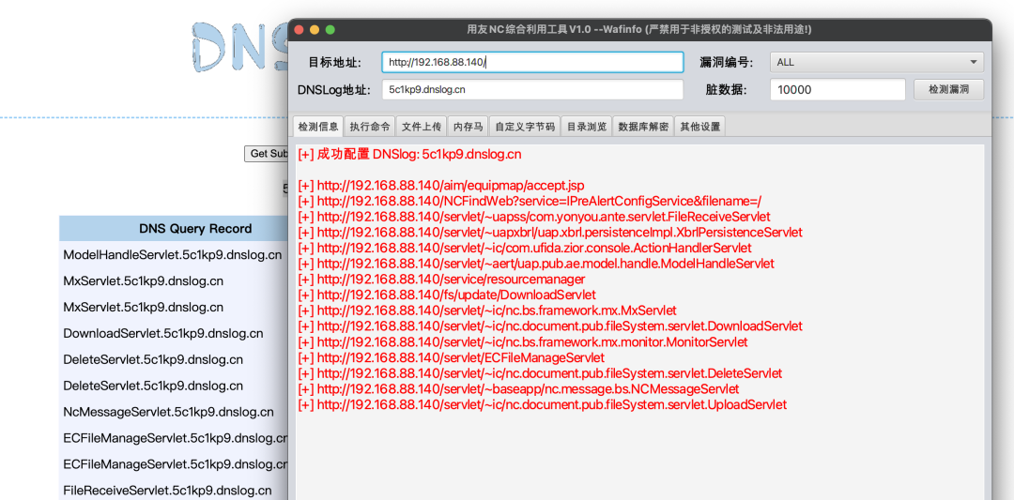Viewport: 1014px width, 500px height.
Task: Click the 脏数据 input field showing 10000
Action: tap(837, 90)
